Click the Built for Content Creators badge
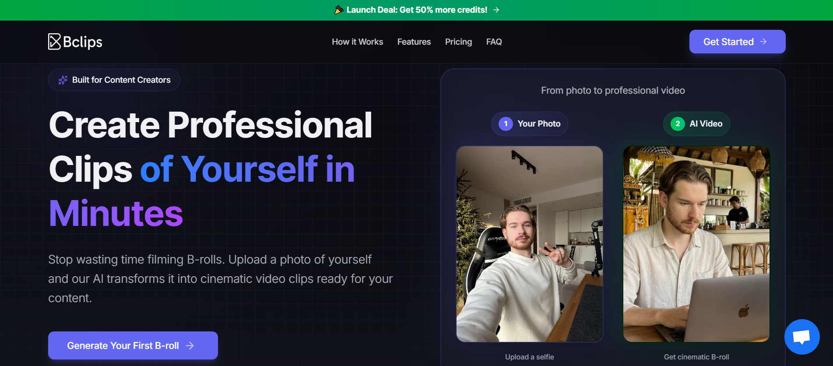Viewport: 833px width, 366px height. click(114, 80)
